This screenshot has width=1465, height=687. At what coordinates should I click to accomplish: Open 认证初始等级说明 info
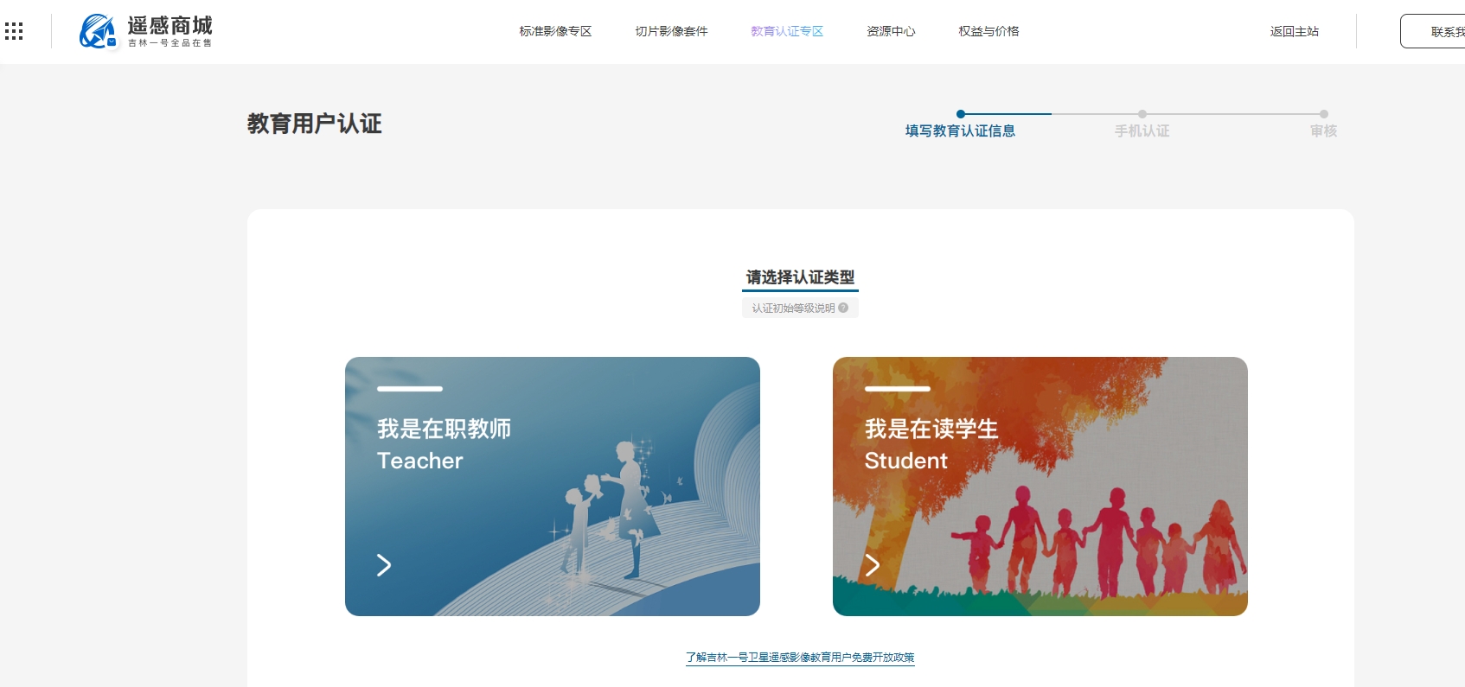[x=800, y=308]
